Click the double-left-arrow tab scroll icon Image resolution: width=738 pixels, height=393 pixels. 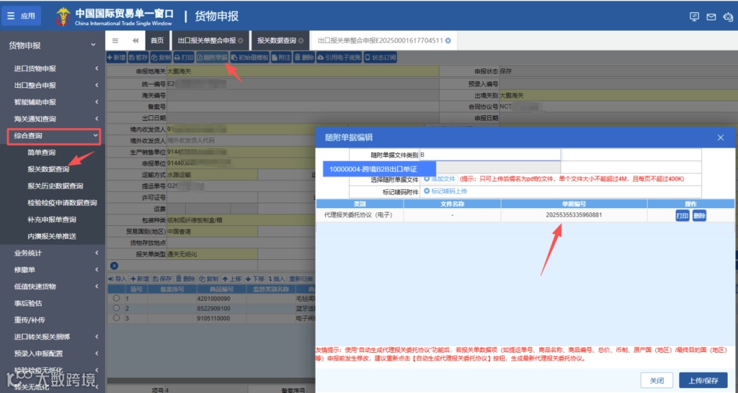[135, 41]
